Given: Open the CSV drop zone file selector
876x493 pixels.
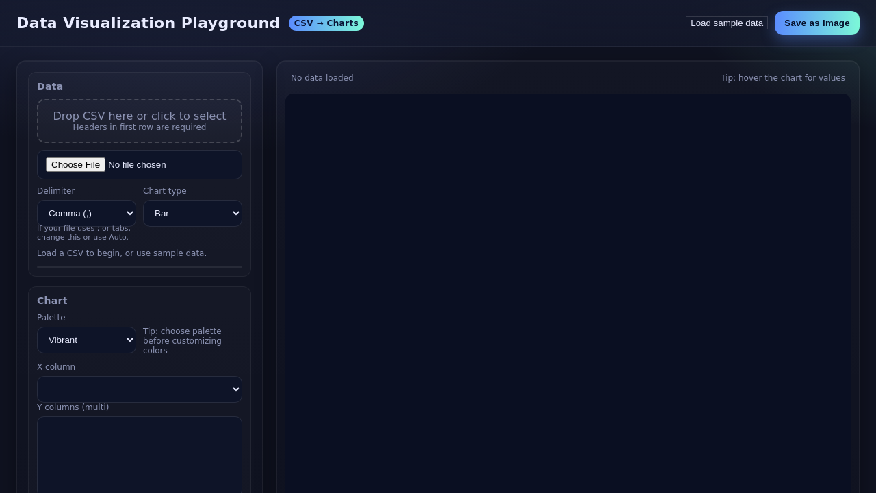Looking at the screenshot, I should coord(140,121).
